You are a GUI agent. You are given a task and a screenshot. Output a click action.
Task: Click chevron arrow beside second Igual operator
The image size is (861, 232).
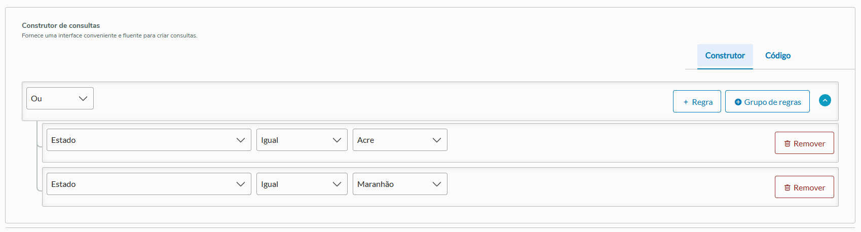(x=337, y=184)
